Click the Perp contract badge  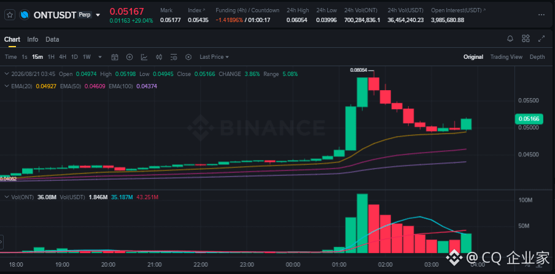point(85,15)
